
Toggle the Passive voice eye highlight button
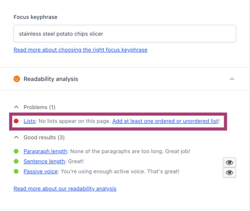pos(229,172)
